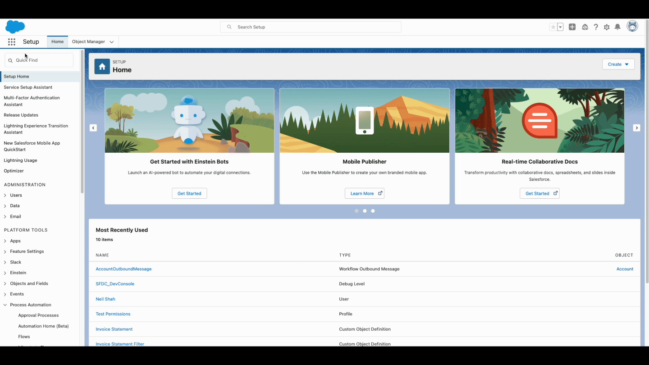
Task: Switch to the Object Manager tab
Action: (x=89, y=41)
